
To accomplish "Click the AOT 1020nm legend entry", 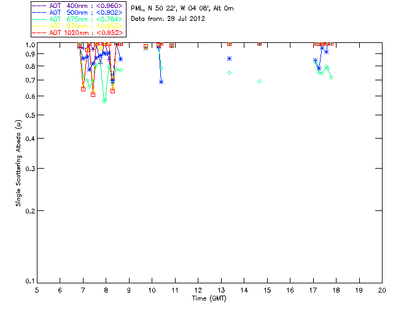I will click(x=78, y=33).
